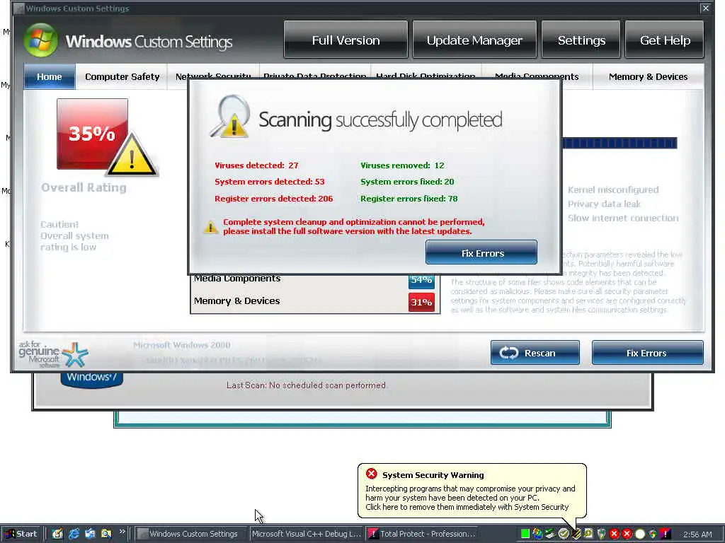Select the Memory & Devices row

pyautogui.click(x=315, y=301)
